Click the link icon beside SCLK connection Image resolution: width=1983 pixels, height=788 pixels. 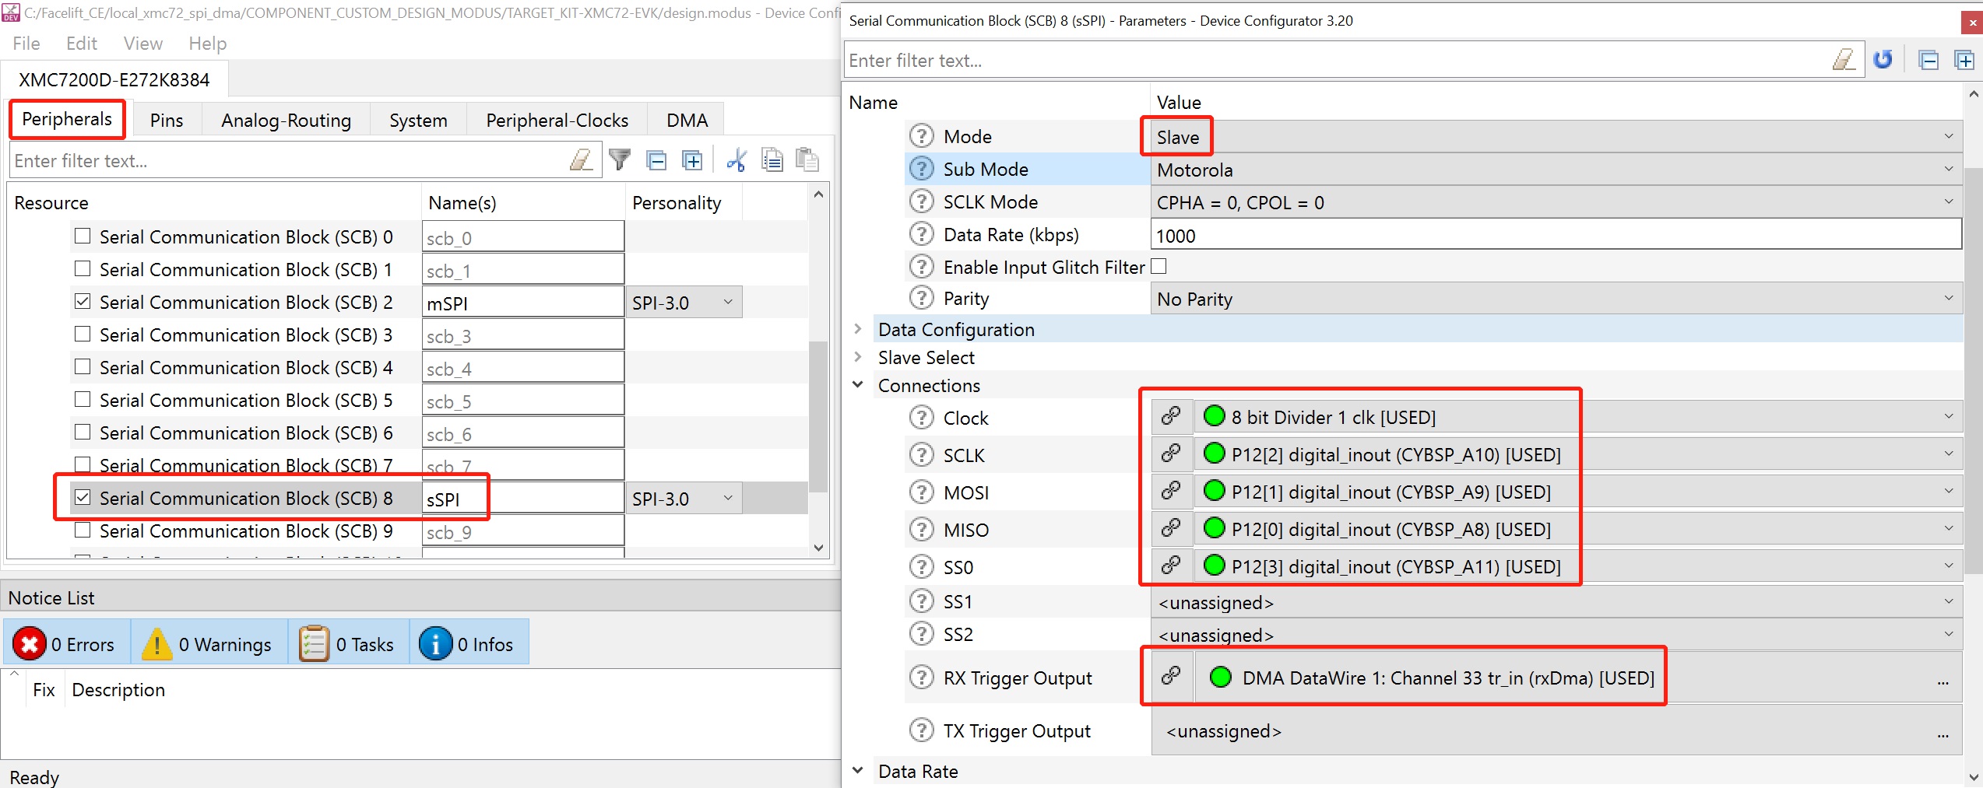coord(1172,454)
